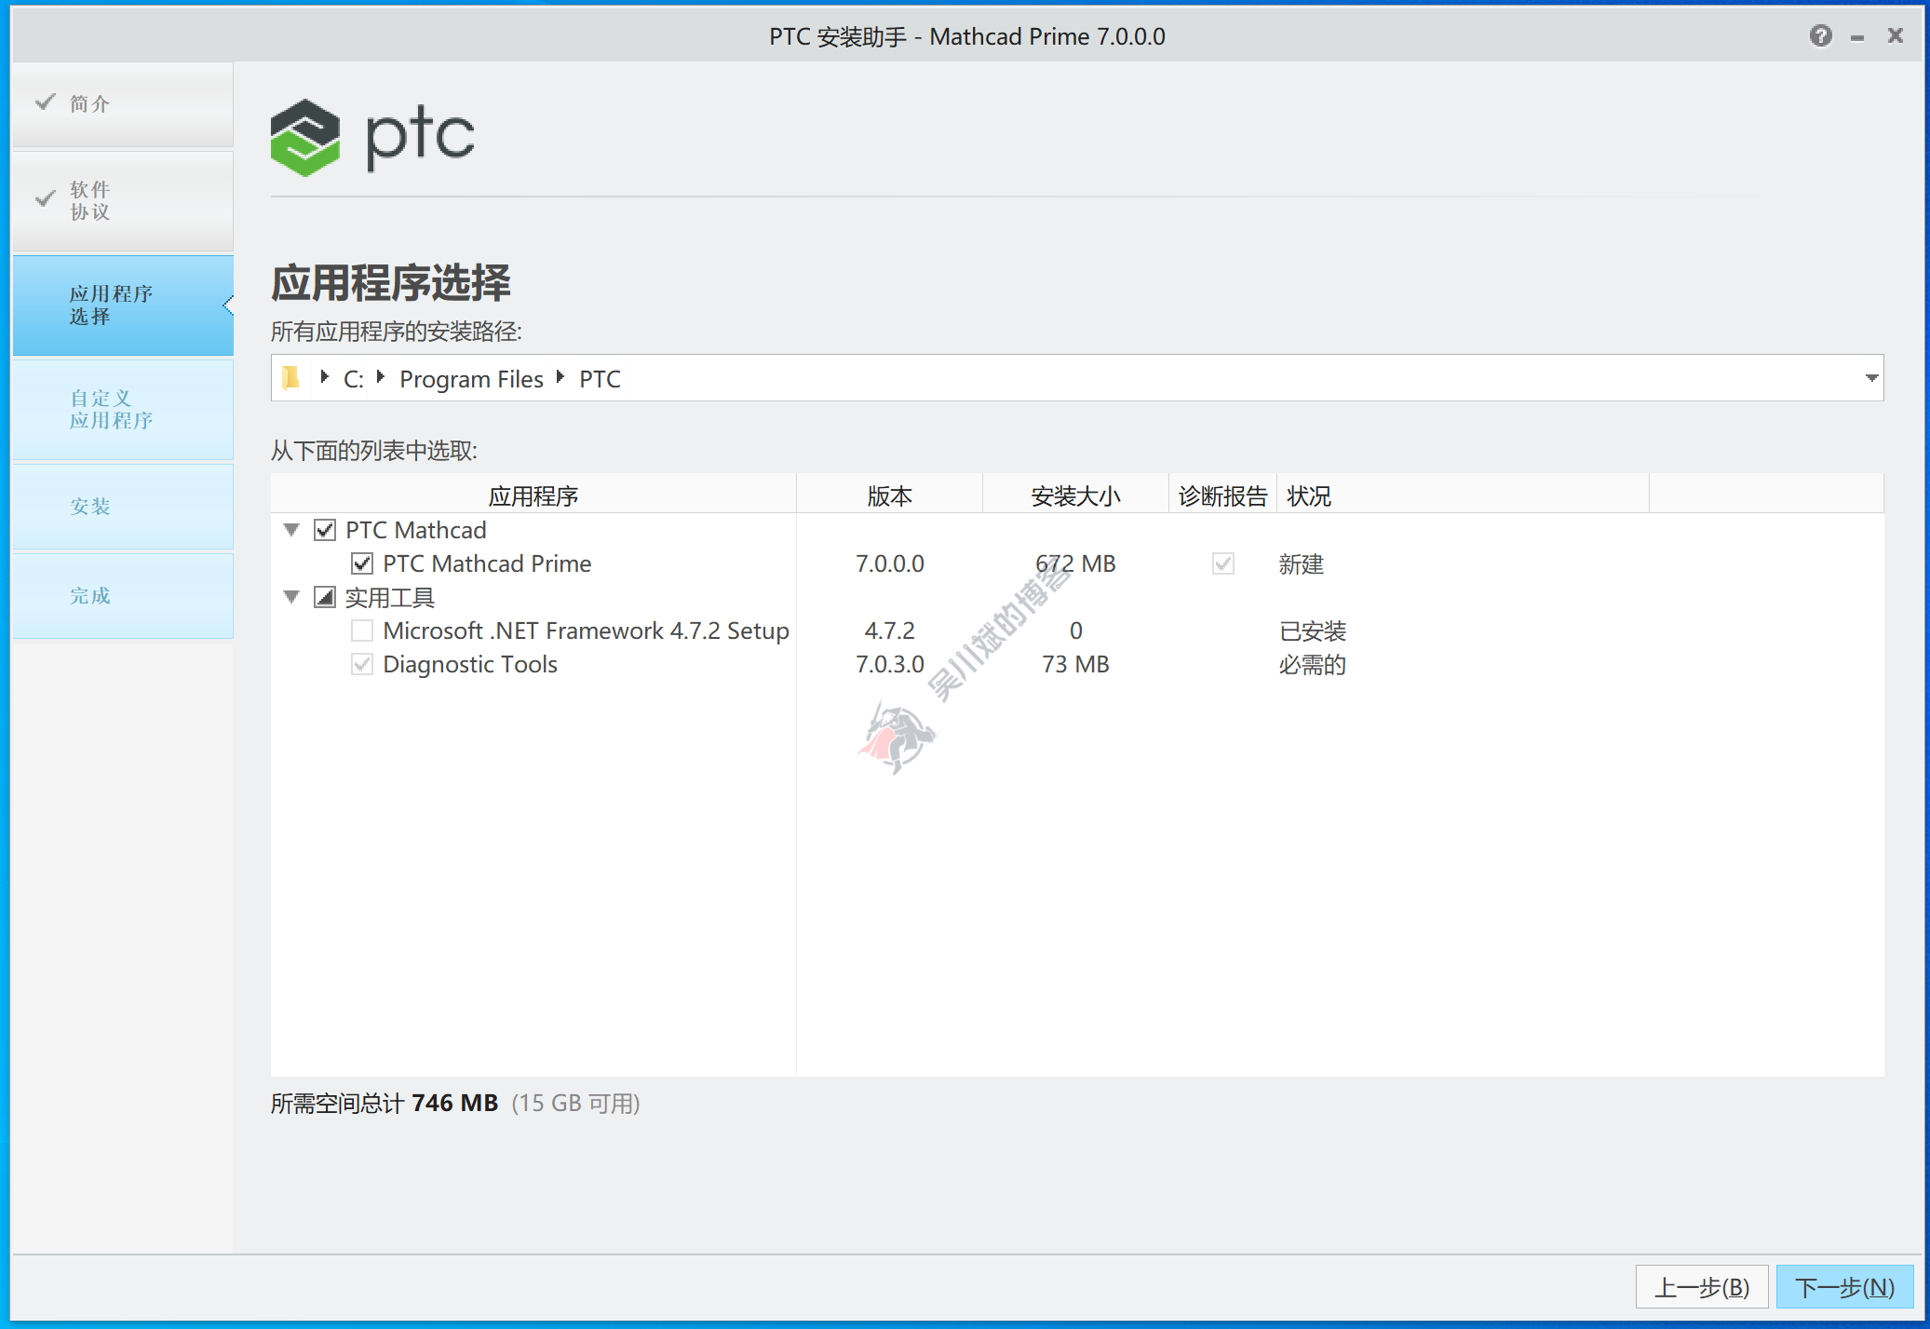Select the 实用工具 group label

click(x=389, y=597)
